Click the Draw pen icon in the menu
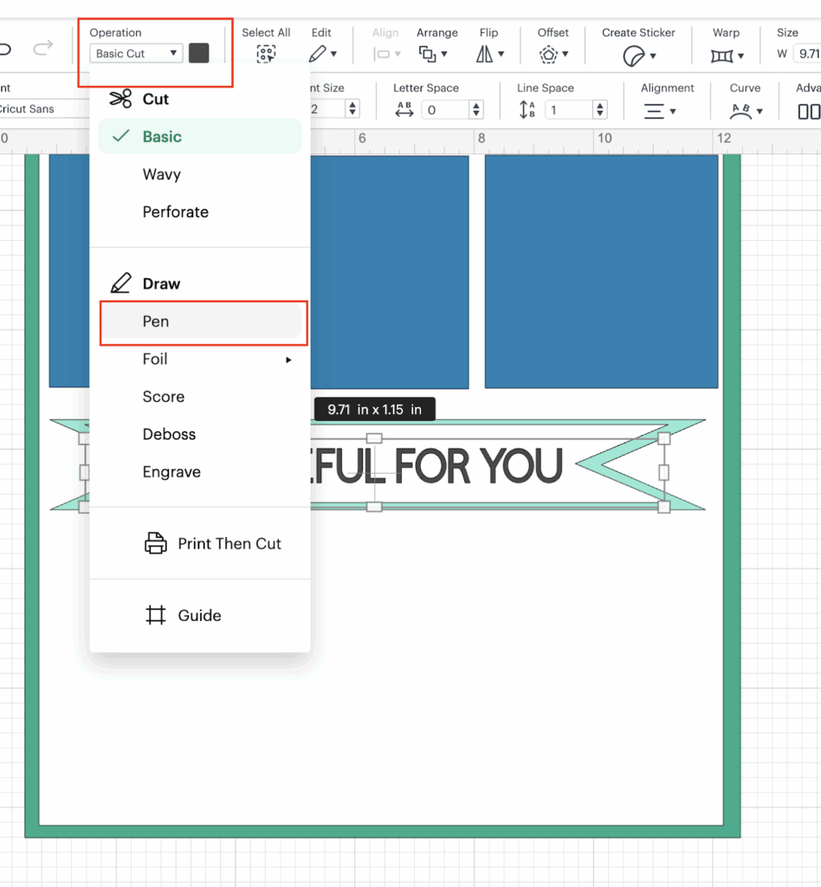Screen dimensions: 821x887 pyautogui.click(x=120, y=283)
